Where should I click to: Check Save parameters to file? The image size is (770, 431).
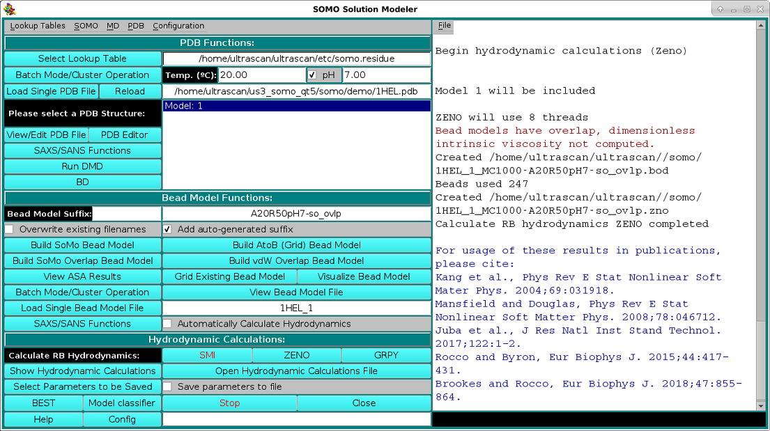(x=167, y=387)
